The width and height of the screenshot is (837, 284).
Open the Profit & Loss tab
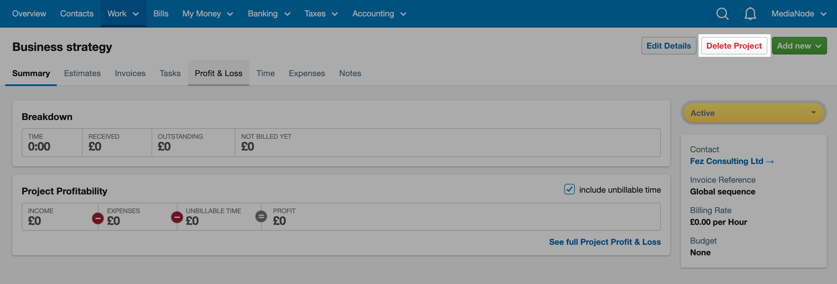218,73
